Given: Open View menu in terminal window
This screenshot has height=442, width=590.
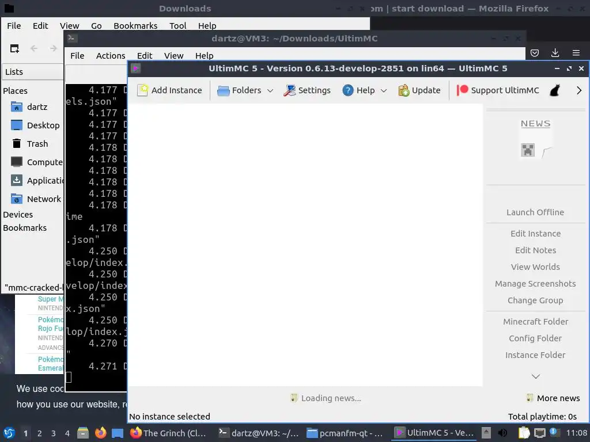Looking at the screenshot, I should pyautogui.click(x=173, y=56).
